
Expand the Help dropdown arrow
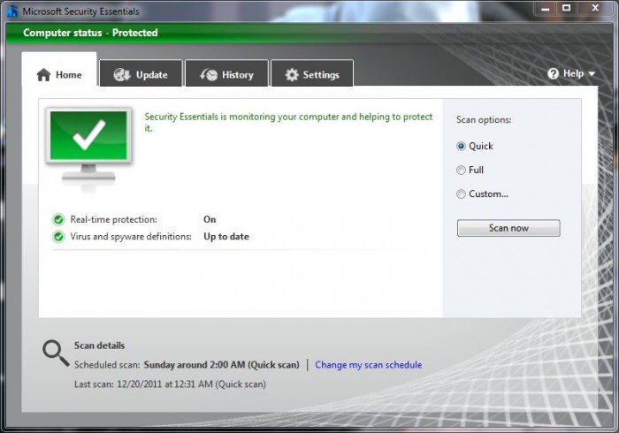click(592, 73)
